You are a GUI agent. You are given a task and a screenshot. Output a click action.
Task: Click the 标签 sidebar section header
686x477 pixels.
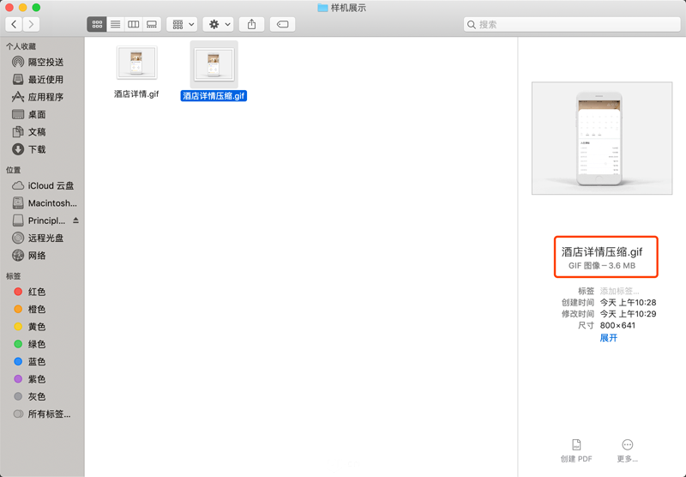coord(13,276)
